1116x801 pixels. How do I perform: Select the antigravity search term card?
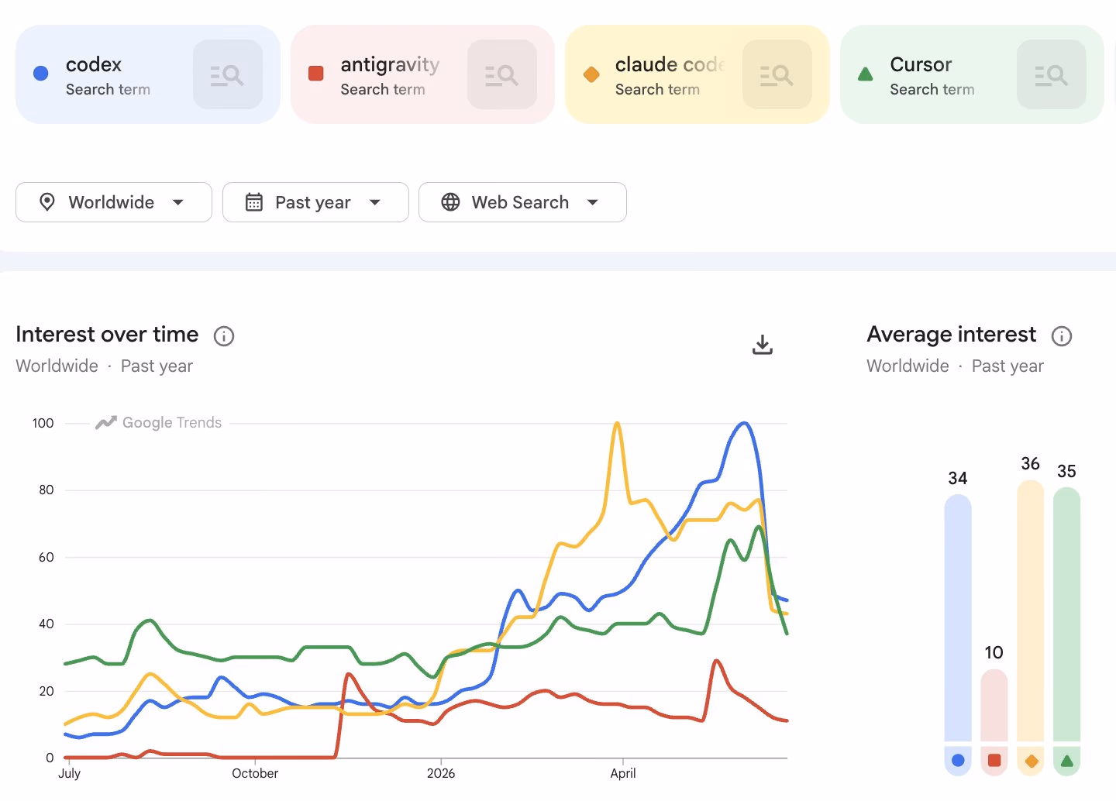[422, 74]
